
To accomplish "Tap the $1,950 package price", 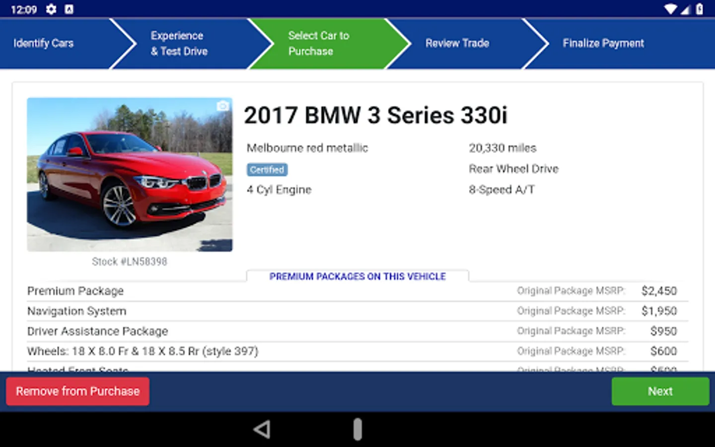I will point(659,311).
